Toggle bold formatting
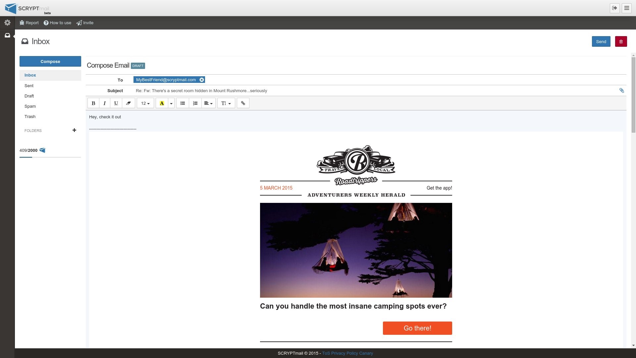 point(93,103)
